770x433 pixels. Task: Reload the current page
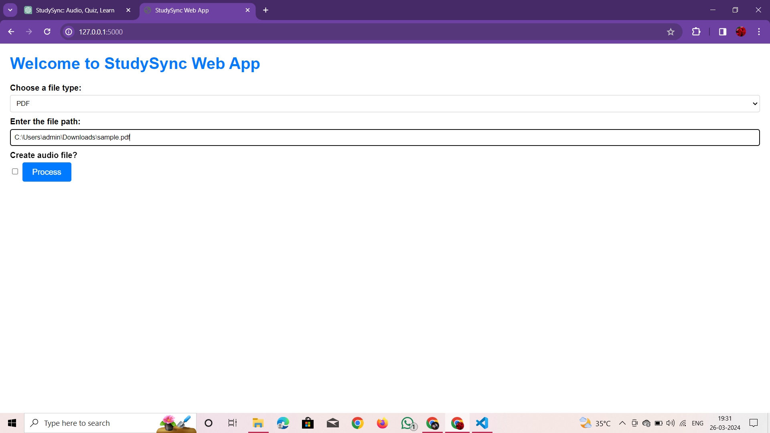tap(47, 32)
